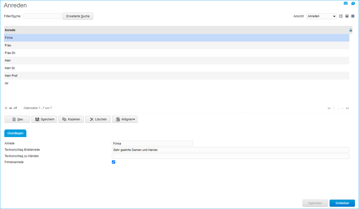
Task: Select the Grundlagen tab
Action: [x=15, y=133]
